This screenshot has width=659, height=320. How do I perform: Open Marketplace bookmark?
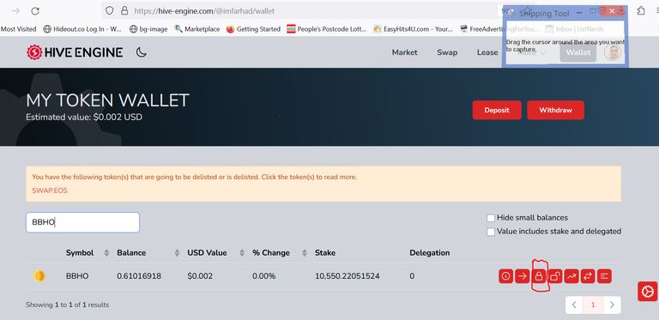(197, 29)
